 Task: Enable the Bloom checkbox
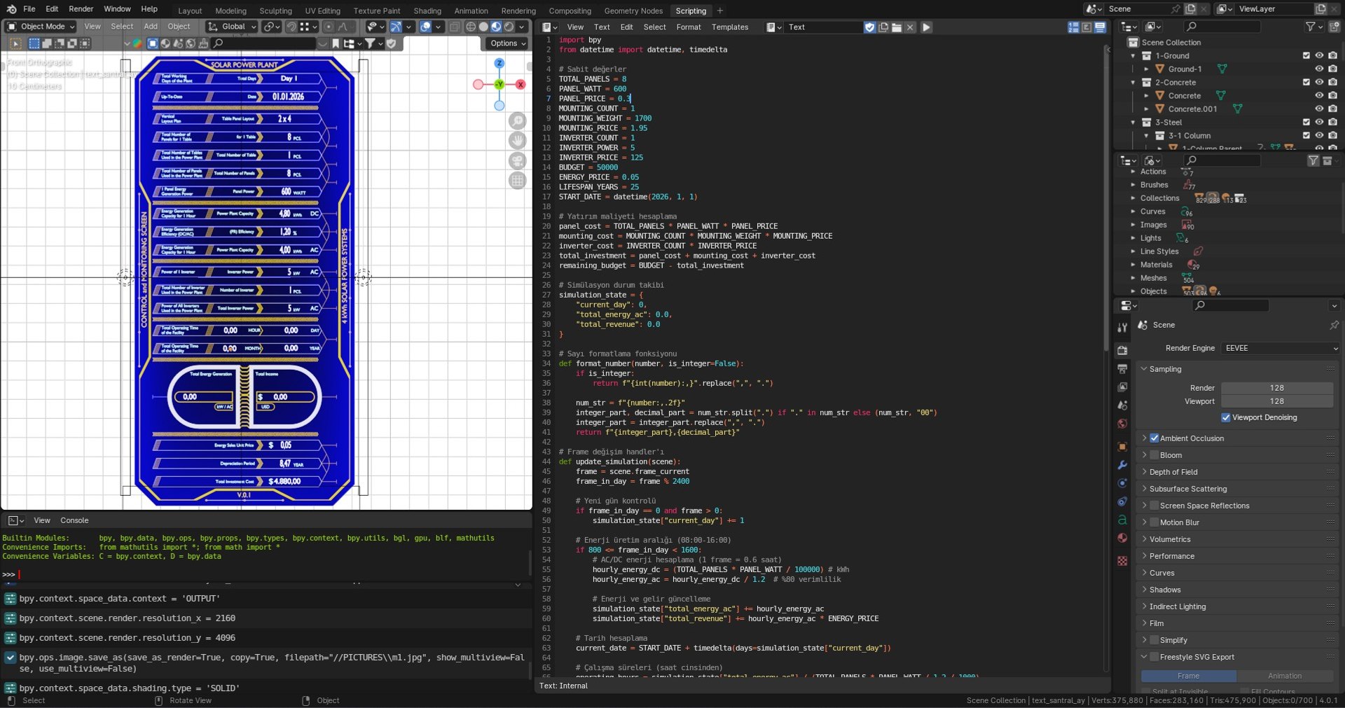coord(1154,455)
